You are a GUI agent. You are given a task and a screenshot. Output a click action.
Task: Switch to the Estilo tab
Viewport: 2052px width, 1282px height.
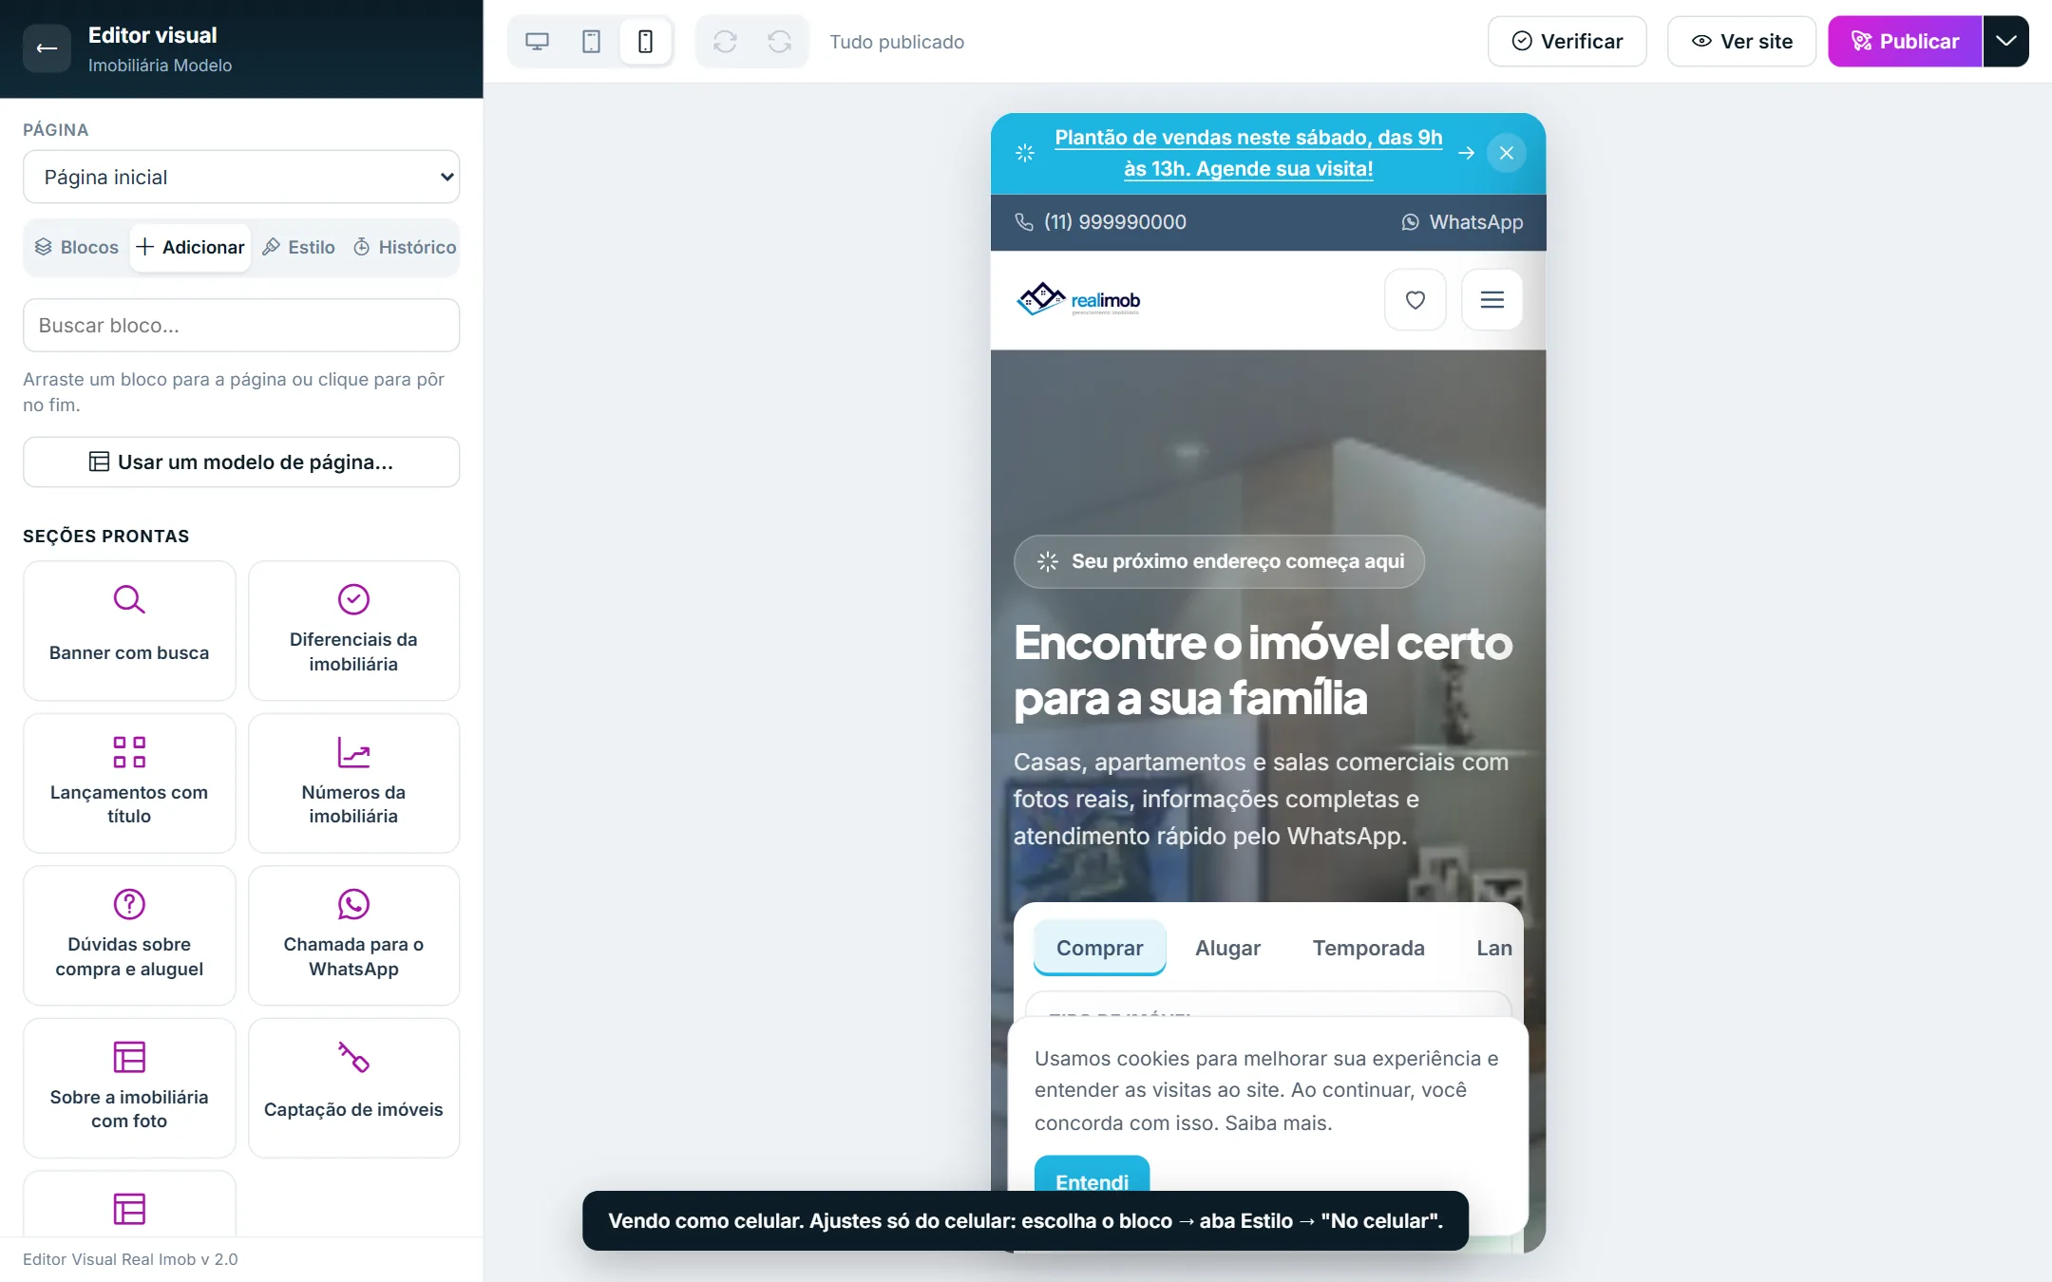point(298,247)
